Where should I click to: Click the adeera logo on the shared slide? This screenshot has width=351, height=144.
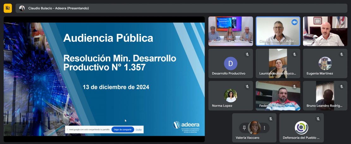tap(186, 127)
